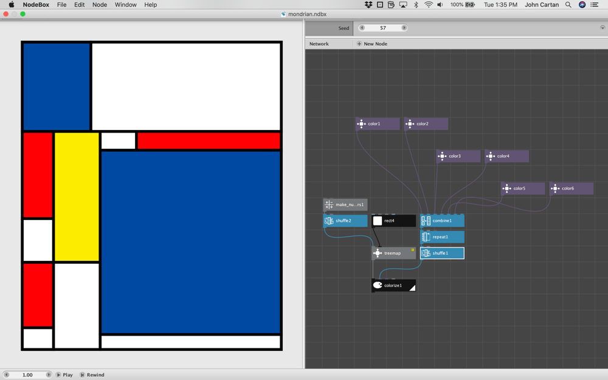Click the Network panel label
The width and height of the screenshot is (608, 380).
pos(319,44)
